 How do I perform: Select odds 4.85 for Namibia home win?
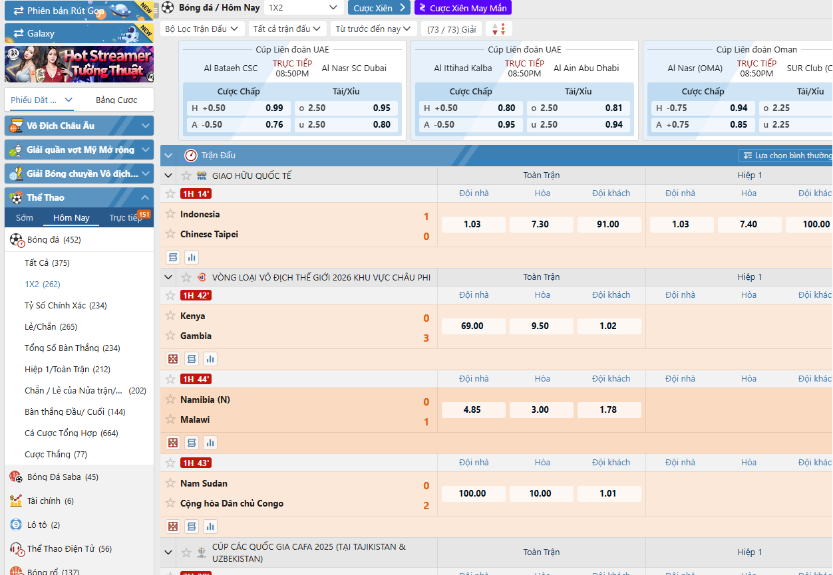[x=472, y=410]
